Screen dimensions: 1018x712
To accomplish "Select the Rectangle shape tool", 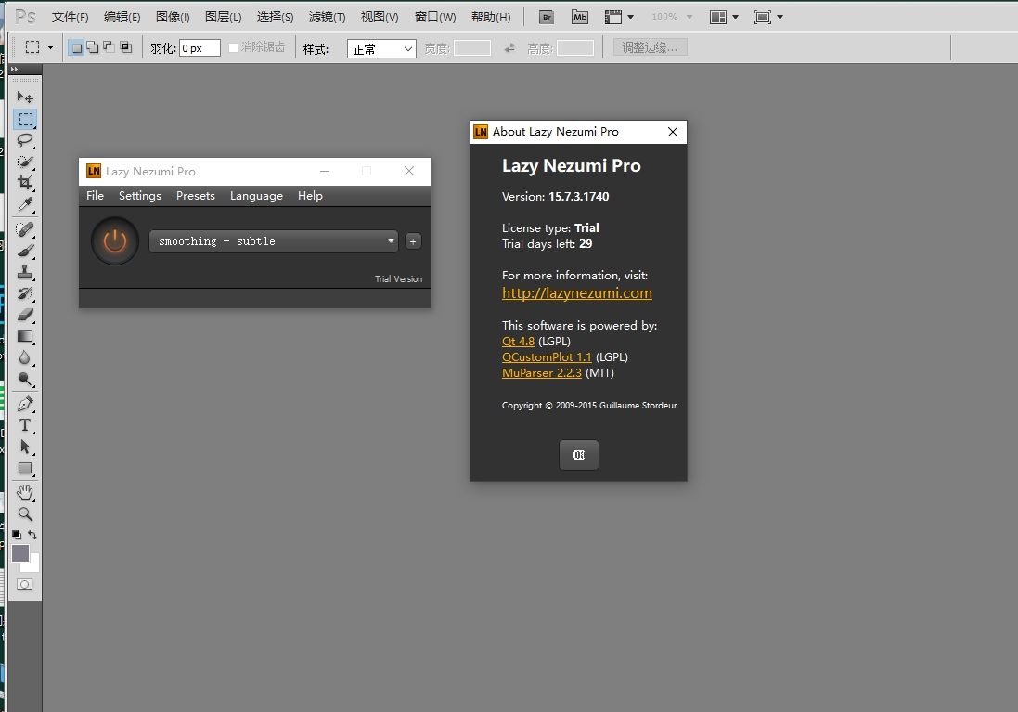I will pyautogui.click(x=25, y=469).
